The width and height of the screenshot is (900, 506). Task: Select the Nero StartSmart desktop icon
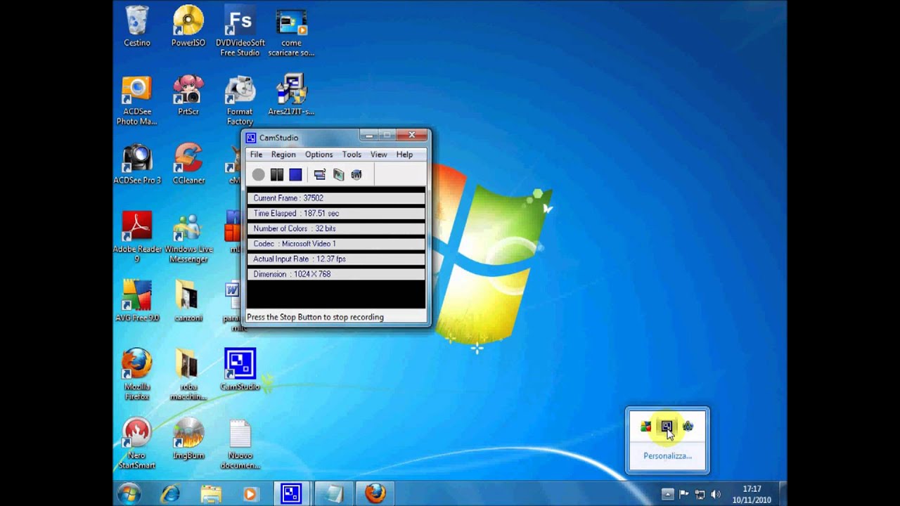coord(137,444)
